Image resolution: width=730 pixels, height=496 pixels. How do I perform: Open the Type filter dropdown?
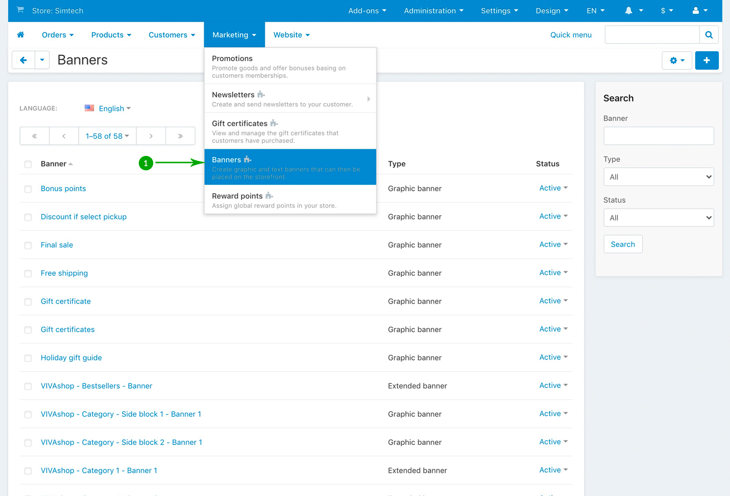658,177
